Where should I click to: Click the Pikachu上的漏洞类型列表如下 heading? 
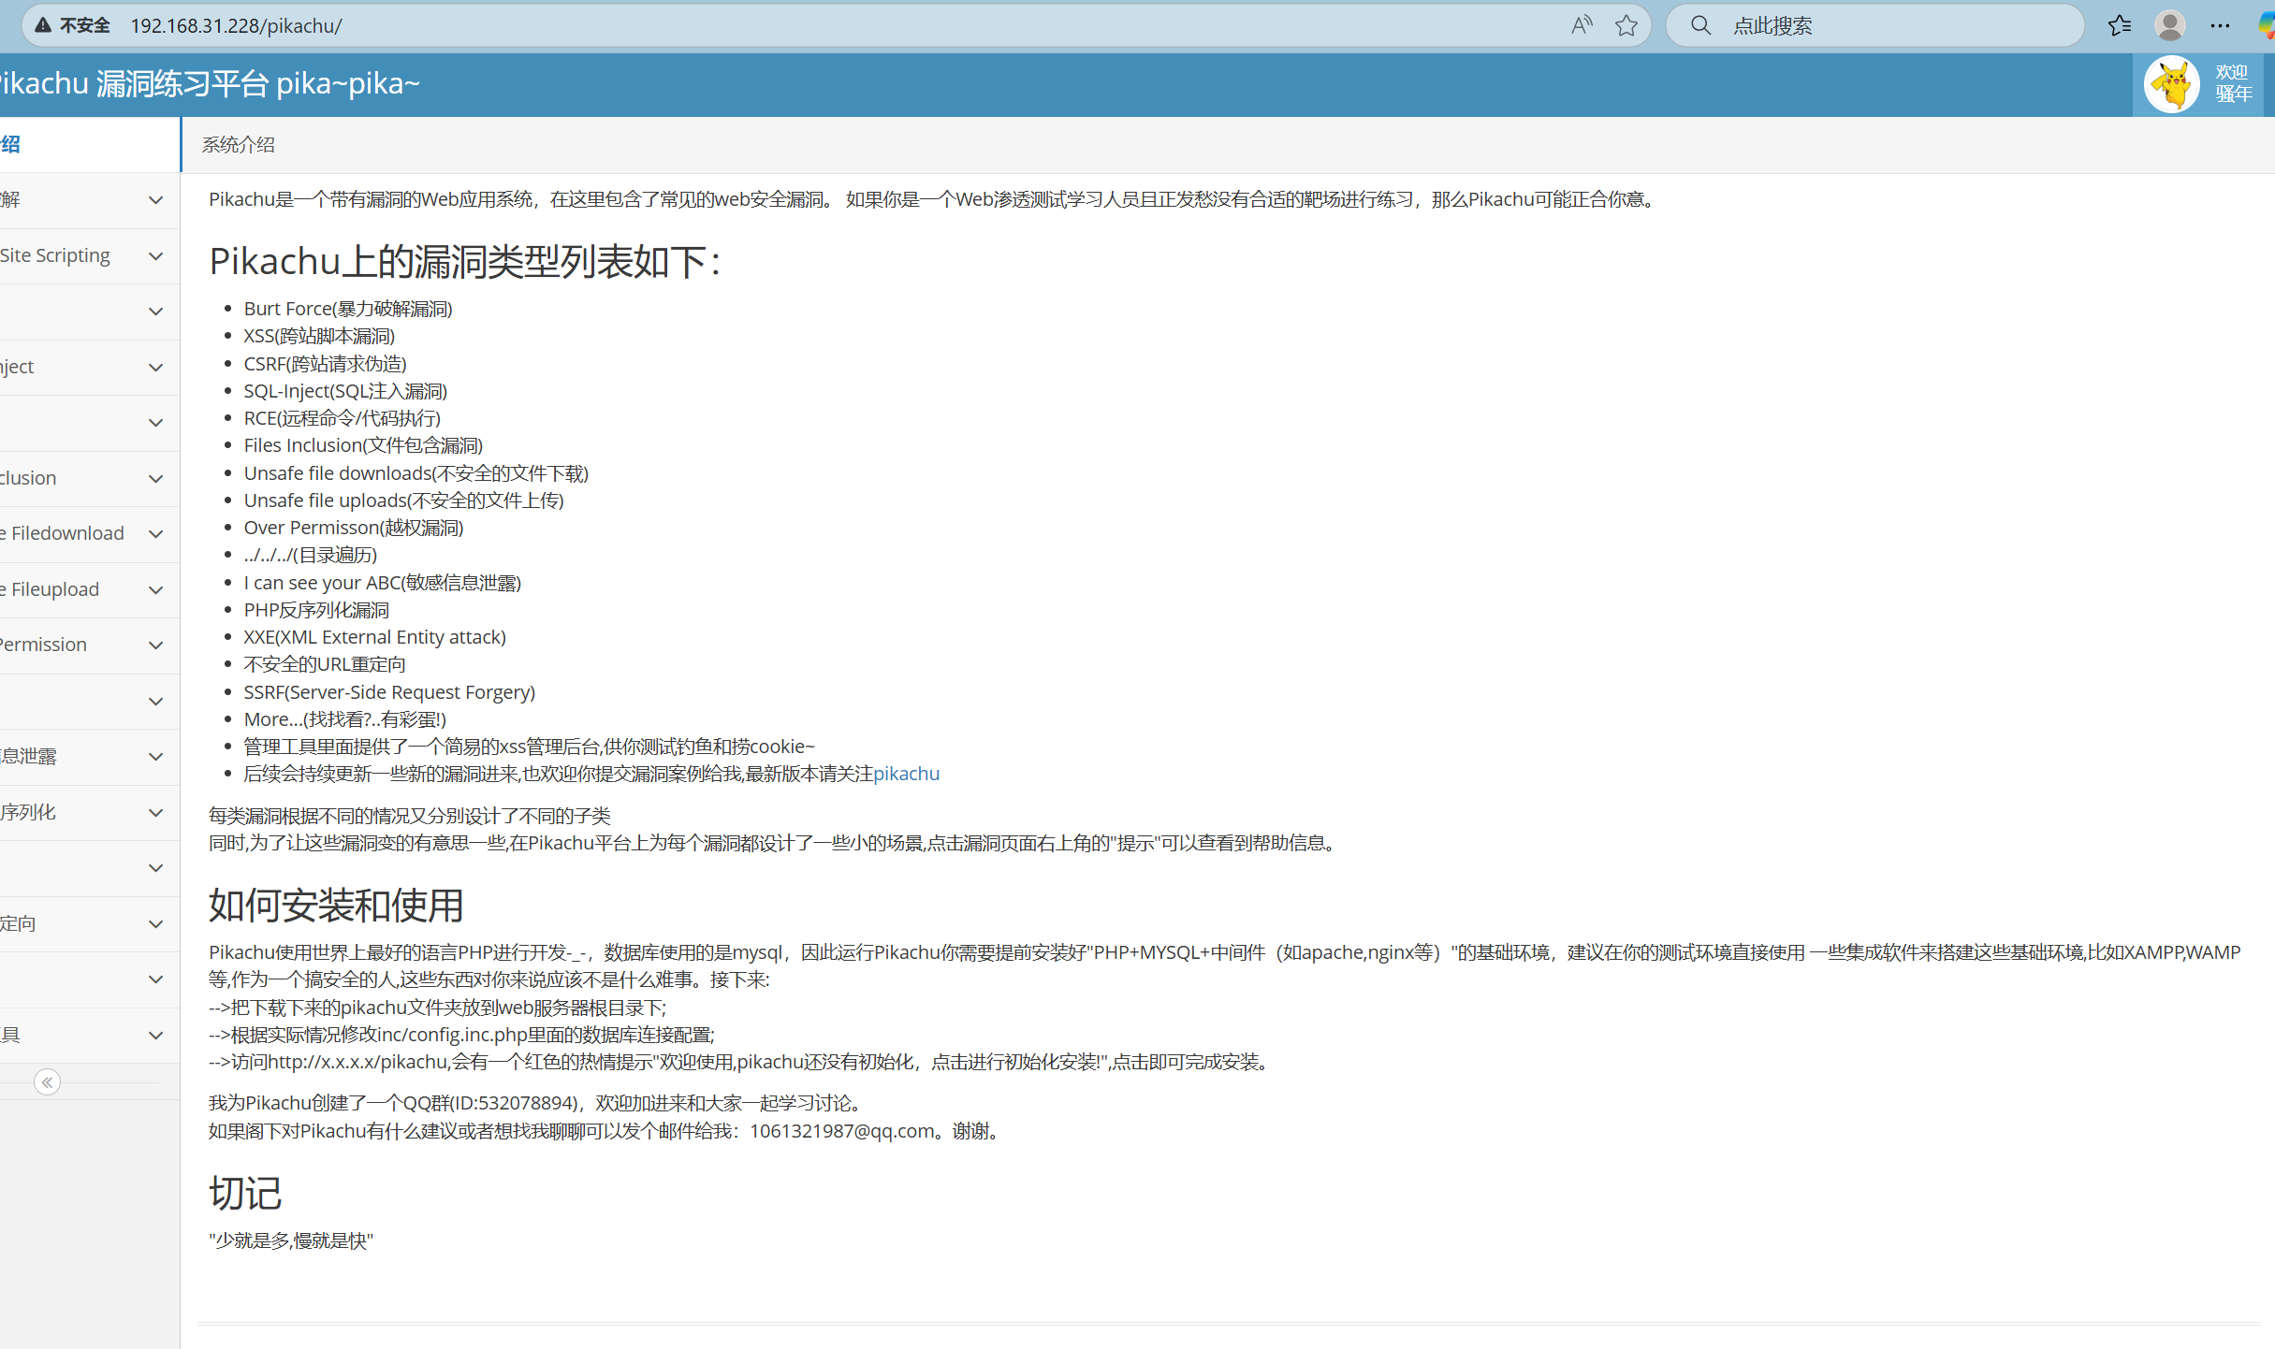(x=465, y=261)
